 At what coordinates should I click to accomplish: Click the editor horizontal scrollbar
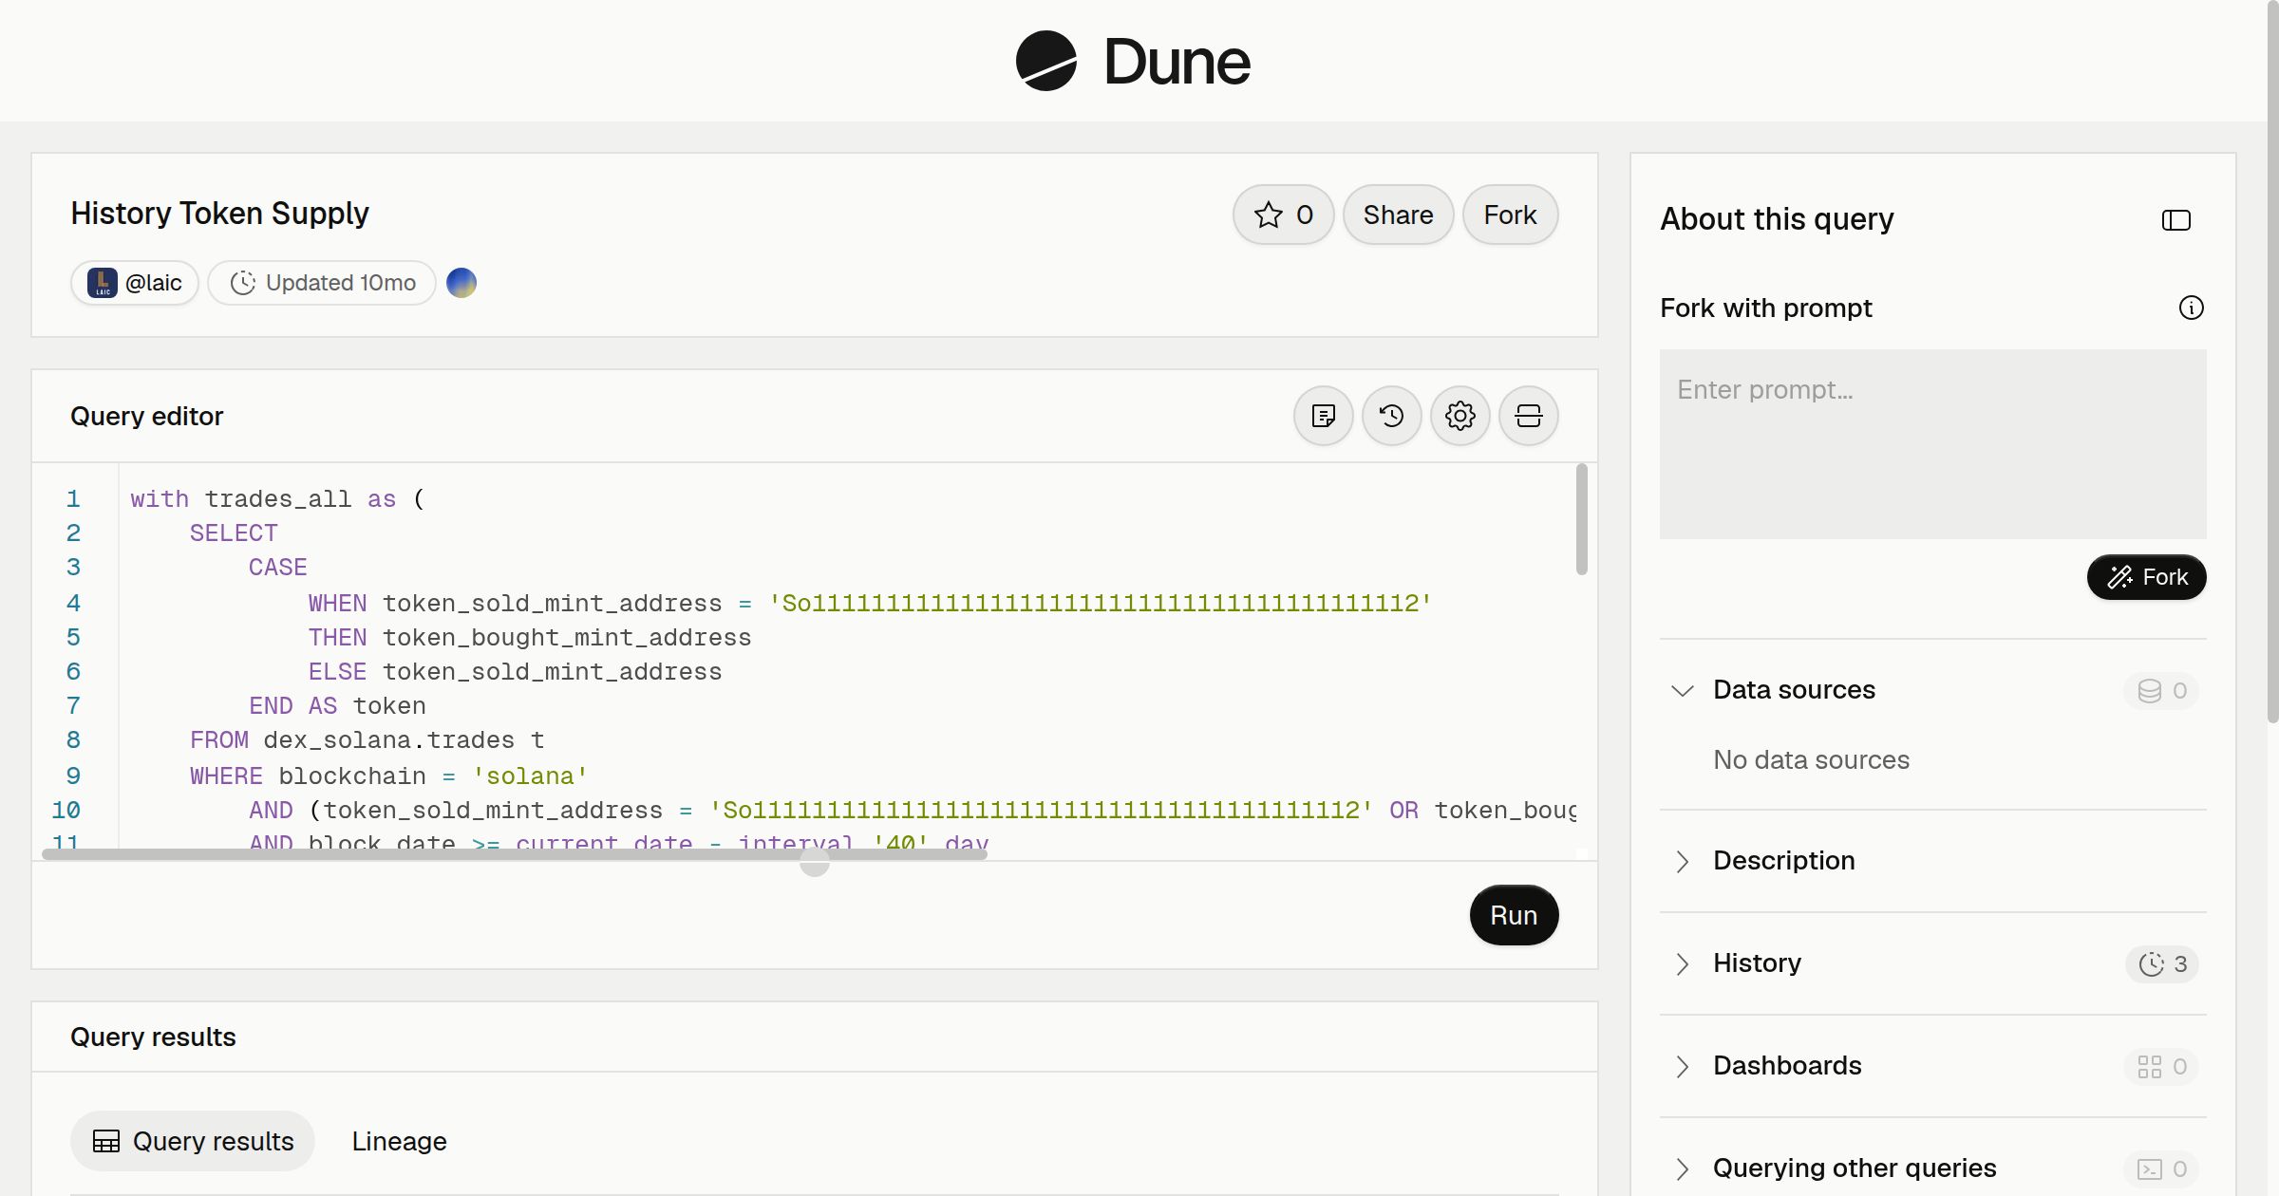(x=515, y=854)
